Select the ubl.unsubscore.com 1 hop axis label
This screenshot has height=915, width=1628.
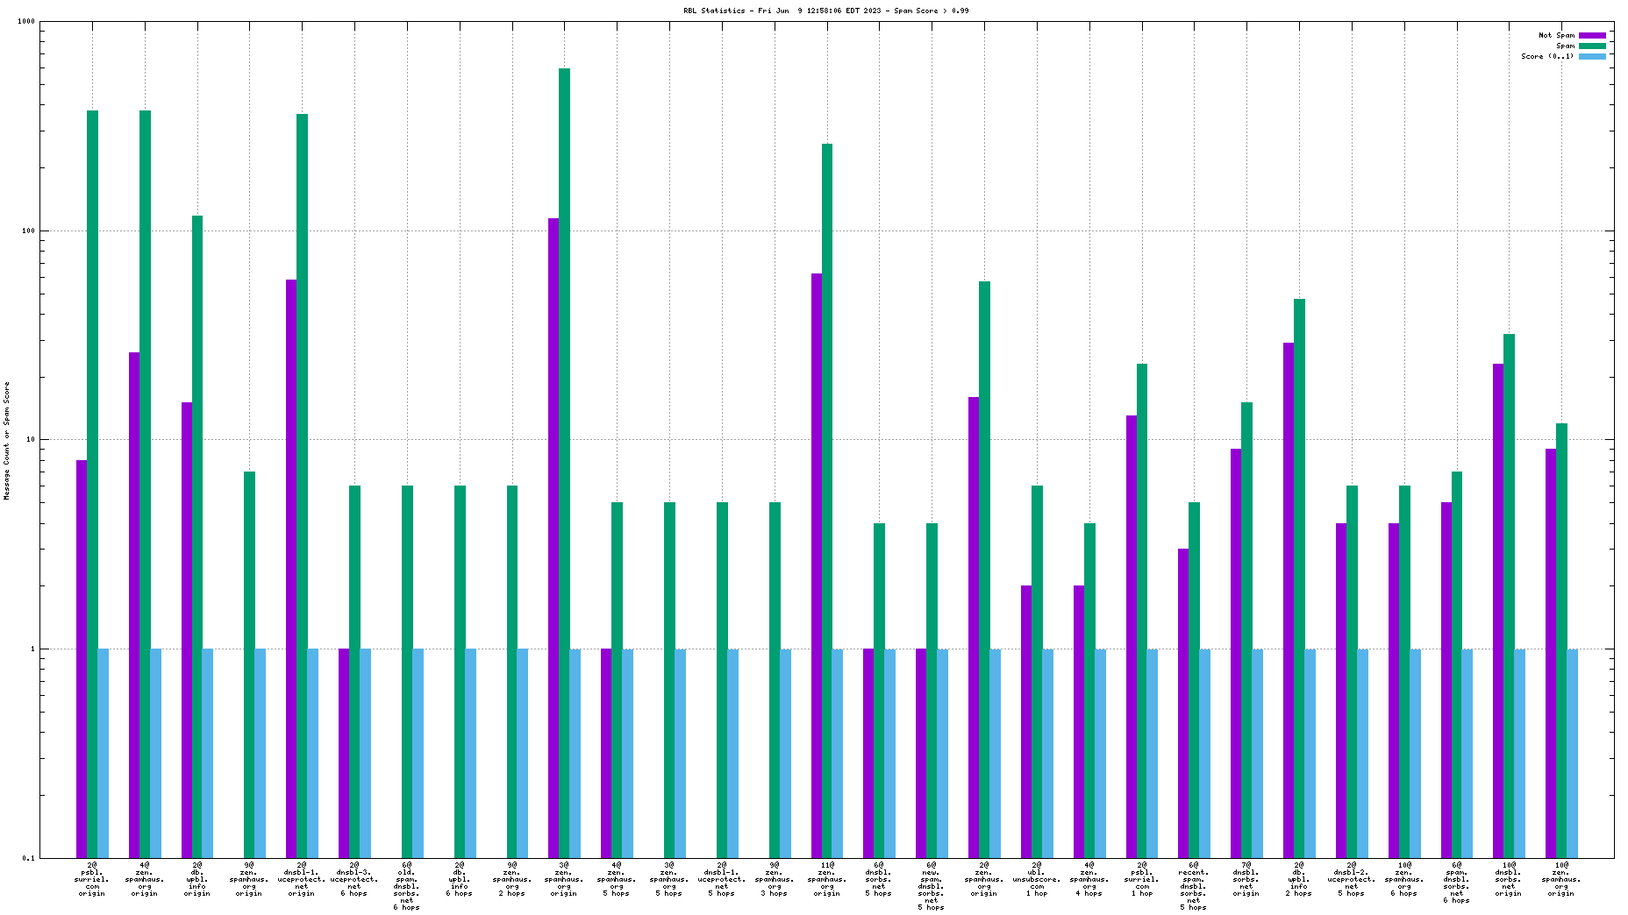click(1037, 879)
